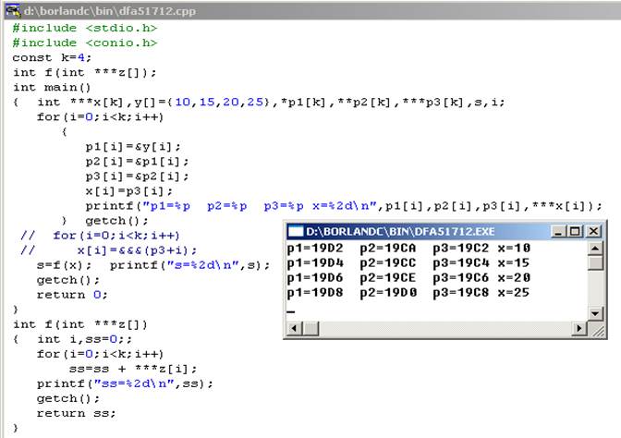The image size is (621, 438).
Task: Maximize the DFA51712.EXE console window
Action: (x=575, y=231)
